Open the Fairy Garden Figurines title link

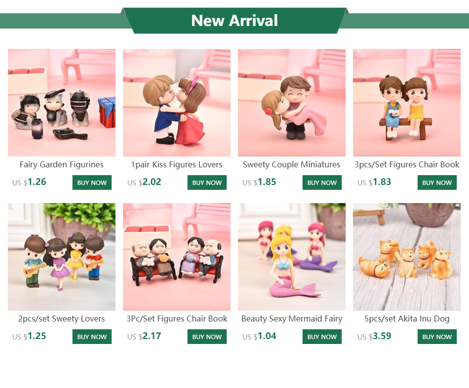pos(62,165)
